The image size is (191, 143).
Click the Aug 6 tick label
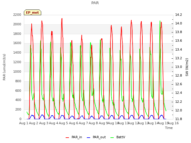click(x=73, y=123)
